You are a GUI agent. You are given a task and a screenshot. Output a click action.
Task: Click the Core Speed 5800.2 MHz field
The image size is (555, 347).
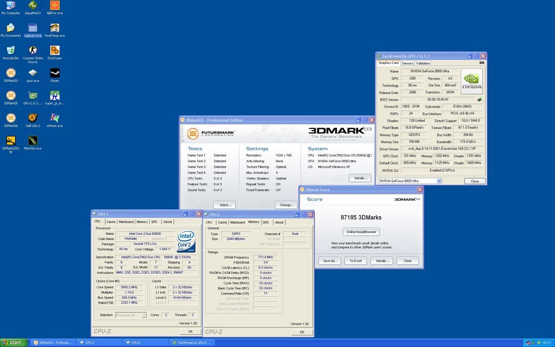[129, 287]
